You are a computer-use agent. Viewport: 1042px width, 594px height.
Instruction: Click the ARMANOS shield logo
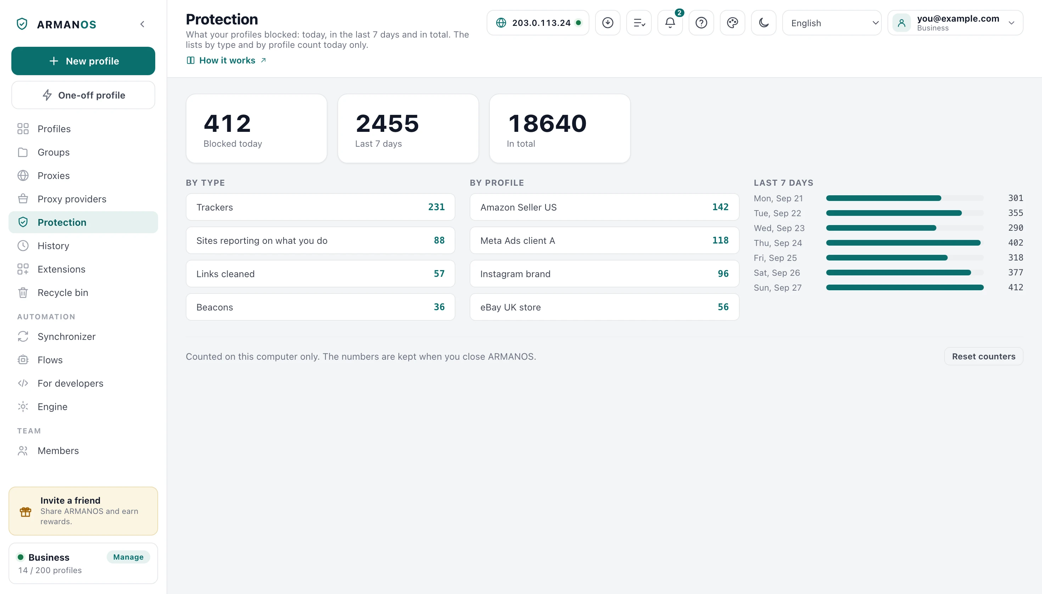tap(22, 24)
